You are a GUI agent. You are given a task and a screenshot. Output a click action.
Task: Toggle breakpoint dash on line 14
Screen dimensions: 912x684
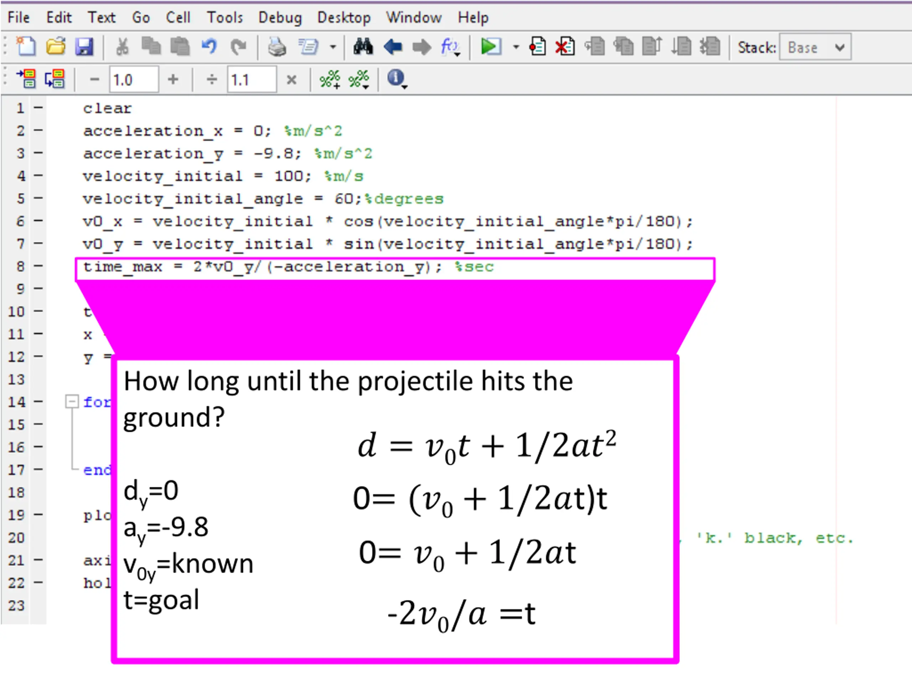point(38,401)
